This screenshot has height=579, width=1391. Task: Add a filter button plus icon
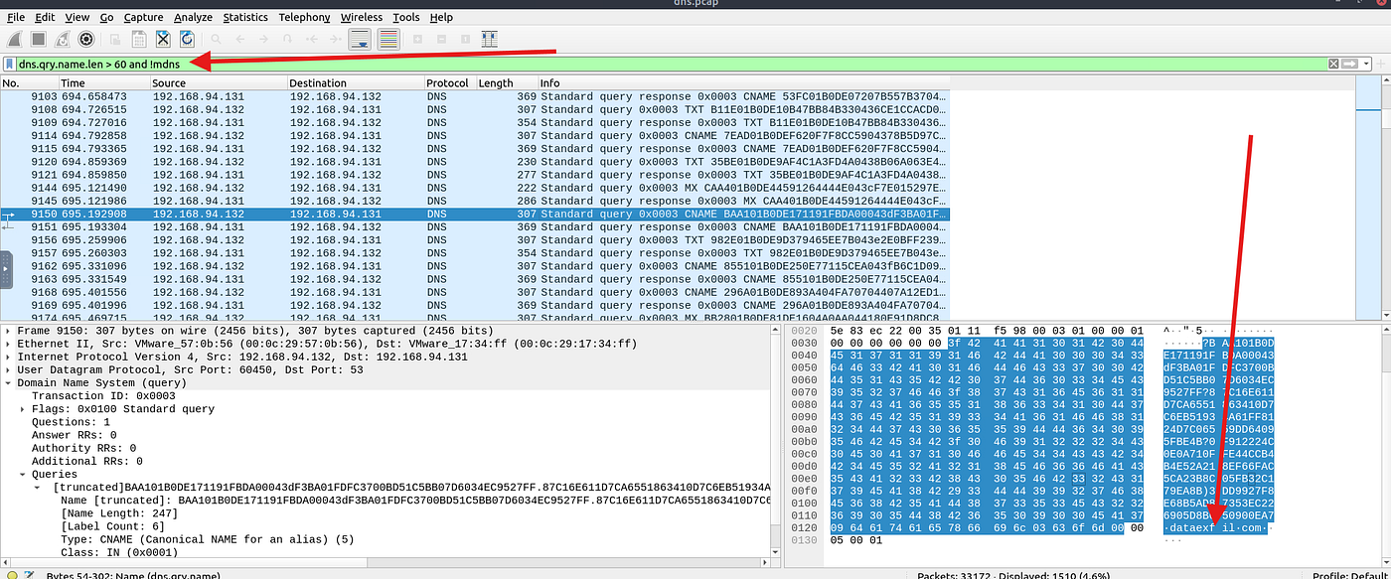1382,64
